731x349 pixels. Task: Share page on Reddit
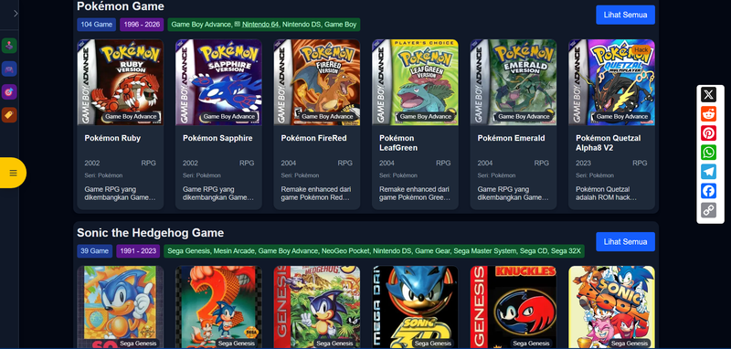pos(709,113)
